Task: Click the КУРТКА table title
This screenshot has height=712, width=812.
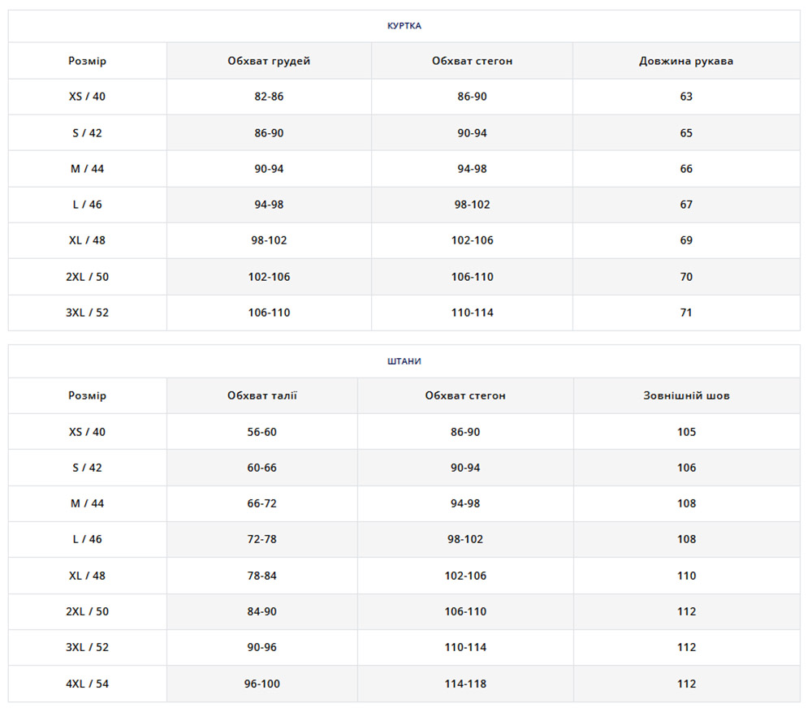Action: (404, 26)
